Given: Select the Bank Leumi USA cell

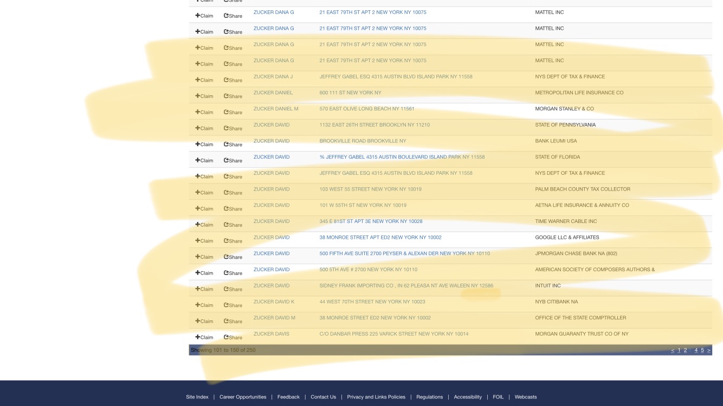Looking at the screenshot, I should pyautogui.click(x=556, y=141).
